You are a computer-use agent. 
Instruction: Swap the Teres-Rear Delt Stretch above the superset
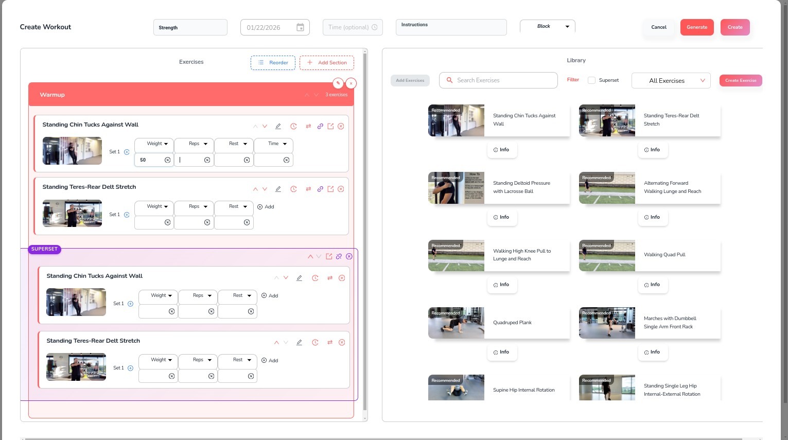click(308, 189)
